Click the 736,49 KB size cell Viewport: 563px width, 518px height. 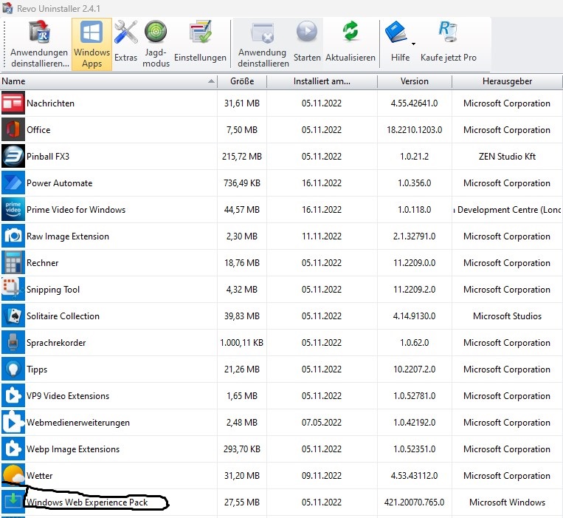pyautogui.click(x=242, y=183)
